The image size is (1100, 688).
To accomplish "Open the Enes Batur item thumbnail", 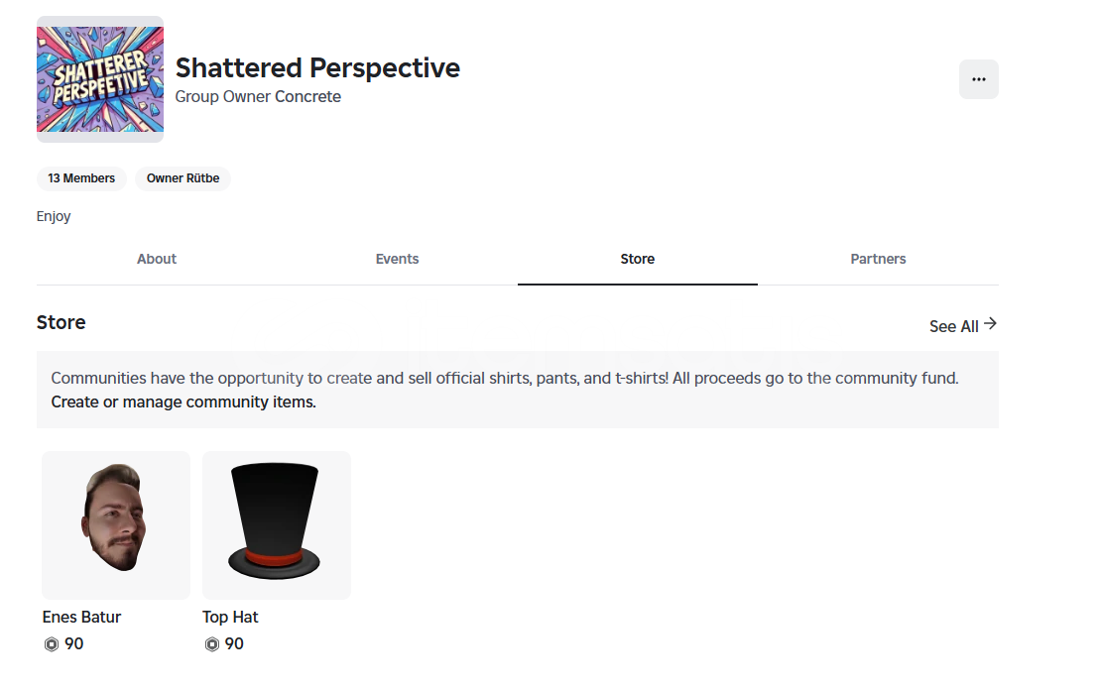I will coord(116,524).
